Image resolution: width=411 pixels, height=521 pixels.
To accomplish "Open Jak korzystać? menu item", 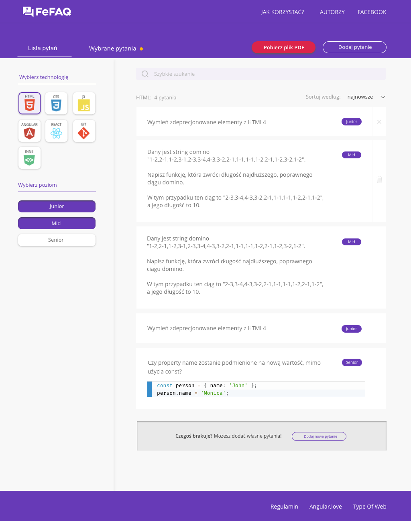I will tap(282, 12).
